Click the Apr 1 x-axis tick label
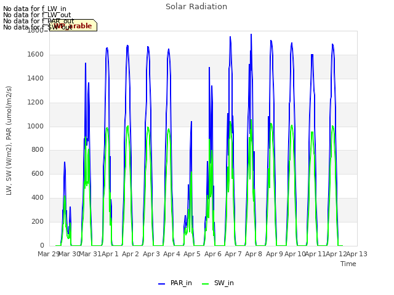Screen dimensions: 394x295 [x=110, y=254]
